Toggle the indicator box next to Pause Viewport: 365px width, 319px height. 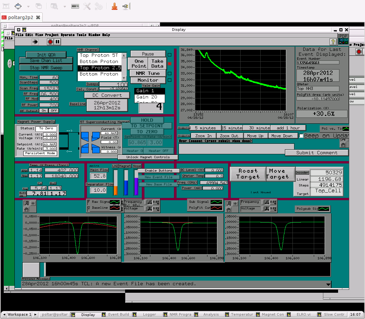pyautogui.click(x=169, y=55)
